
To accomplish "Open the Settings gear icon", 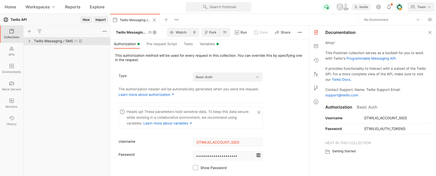I will coord(378,7).
